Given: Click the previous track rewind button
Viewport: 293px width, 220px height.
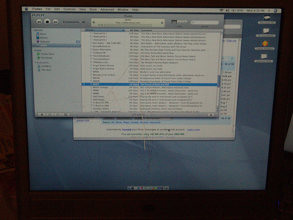Looking at the screenshot, I should (x=39, y=22).
